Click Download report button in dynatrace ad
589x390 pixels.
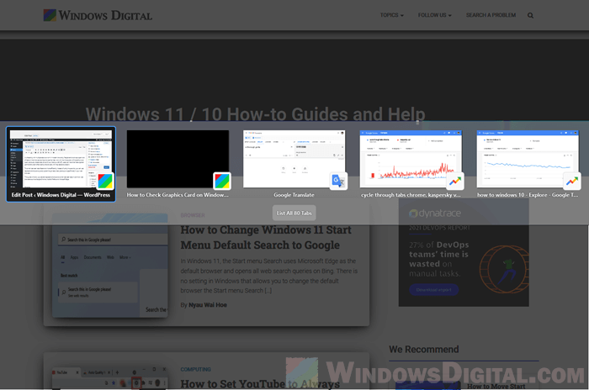[x=433, y=290]
